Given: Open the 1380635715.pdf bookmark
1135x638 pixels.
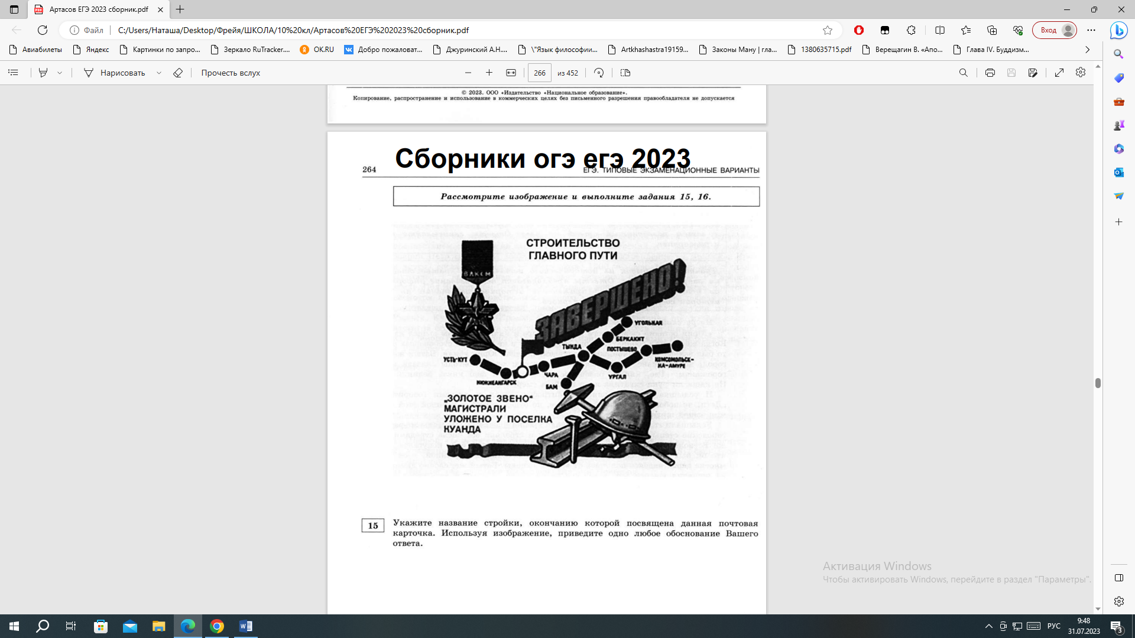Looking at the screenshot, I should (x=820, y=50).
